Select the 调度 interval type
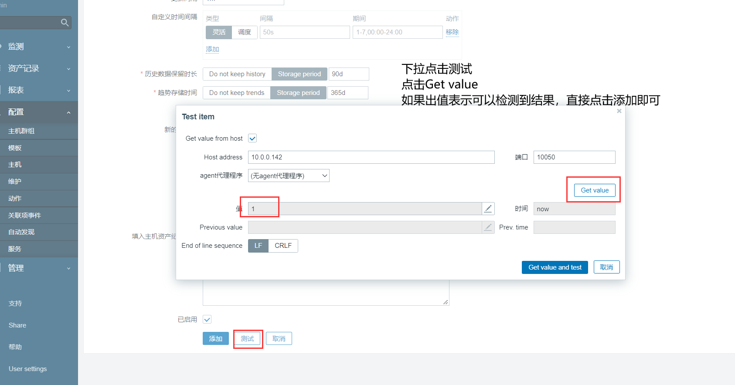Viewport: 735px width, 385px height. pos(245,32)
